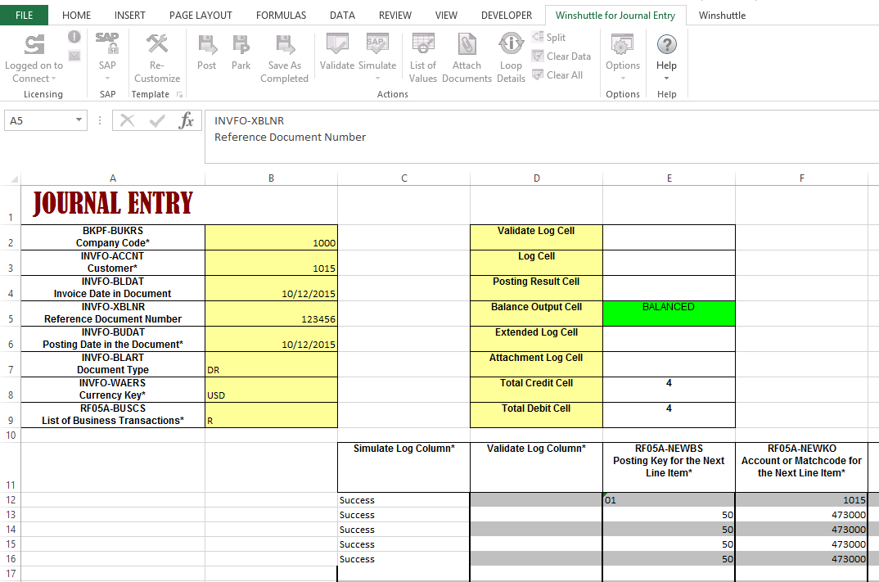
Task: Select the Validate Log Cell label
Action: coord(536,237)
